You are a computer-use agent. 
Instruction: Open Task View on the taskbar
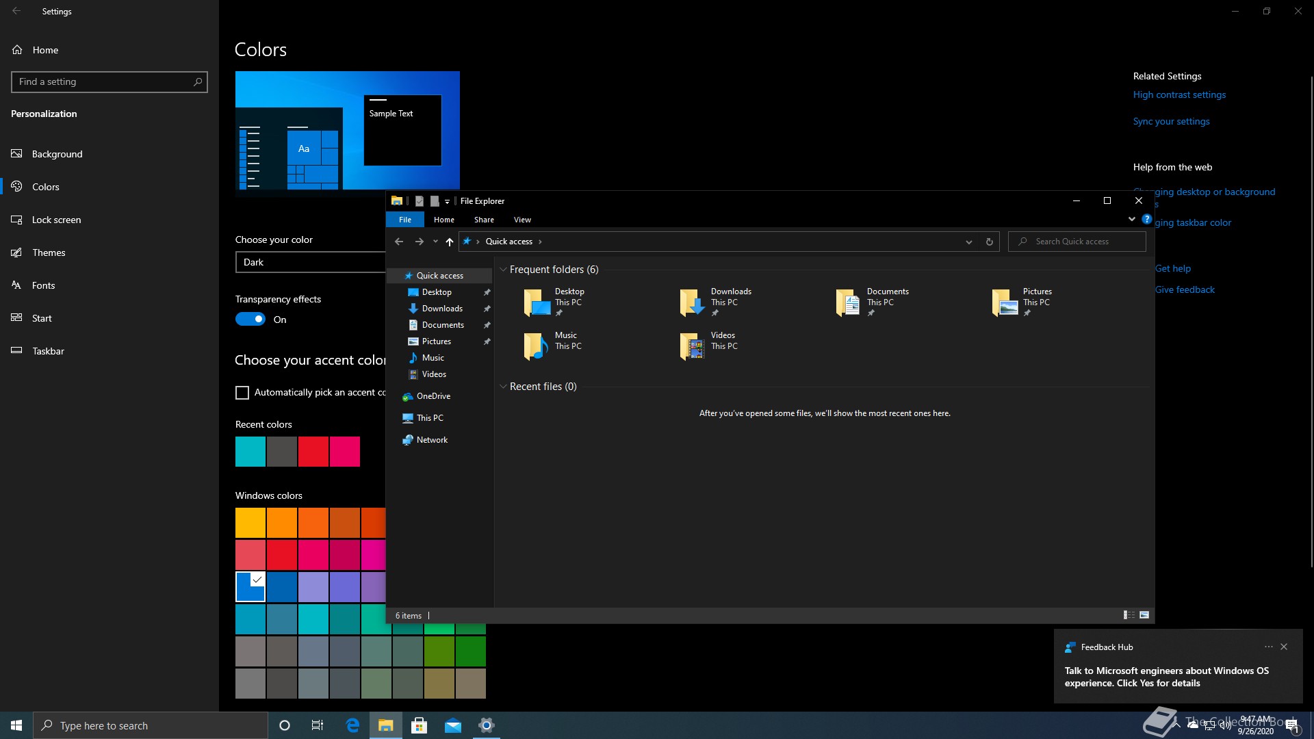318,725
